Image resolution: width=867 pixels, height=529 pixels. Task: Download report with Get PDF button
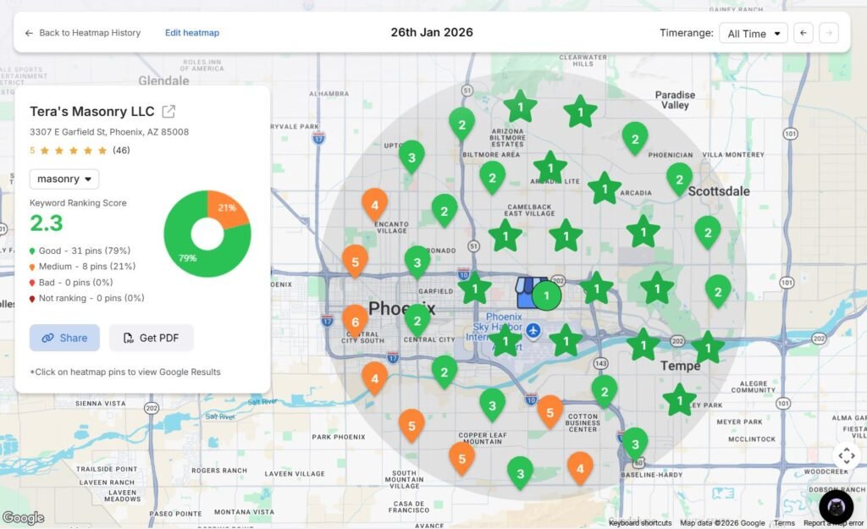tap(151, 338)
